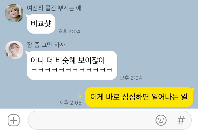Focus the empty message input field
This screenshot has width=198, height=130.
coord(110,120)
